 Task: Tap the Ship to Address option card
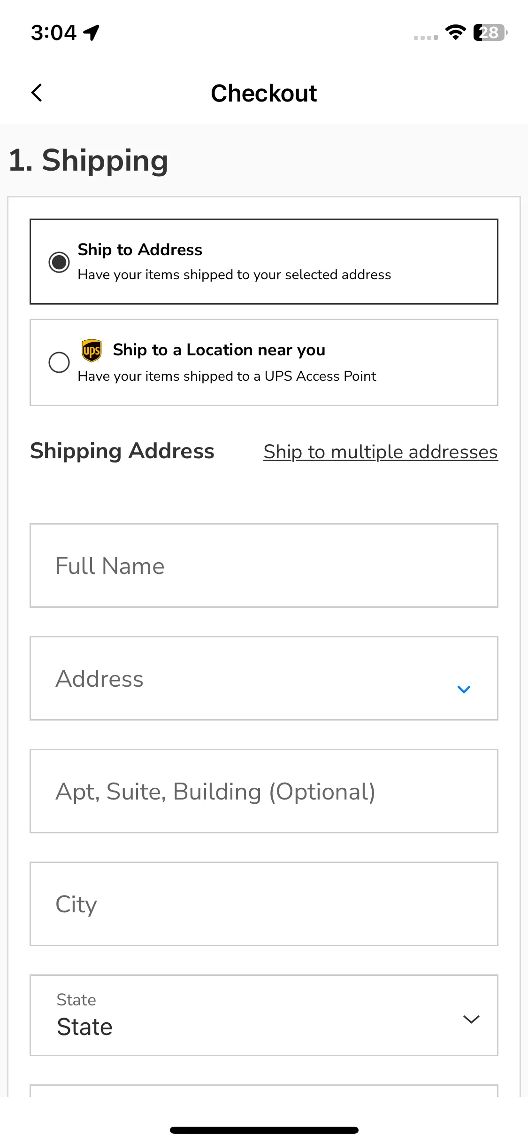point(264,261)
